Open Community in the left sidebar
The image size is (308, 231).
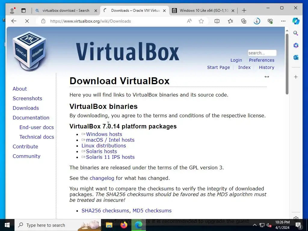(x=26, y=156)
